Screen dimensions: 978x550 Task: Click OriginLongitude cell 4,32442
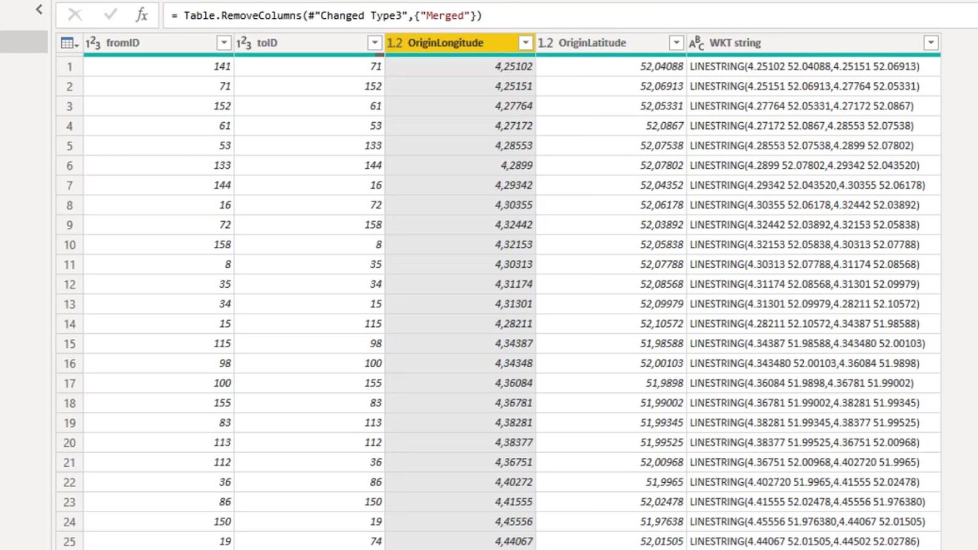[460, 225]
